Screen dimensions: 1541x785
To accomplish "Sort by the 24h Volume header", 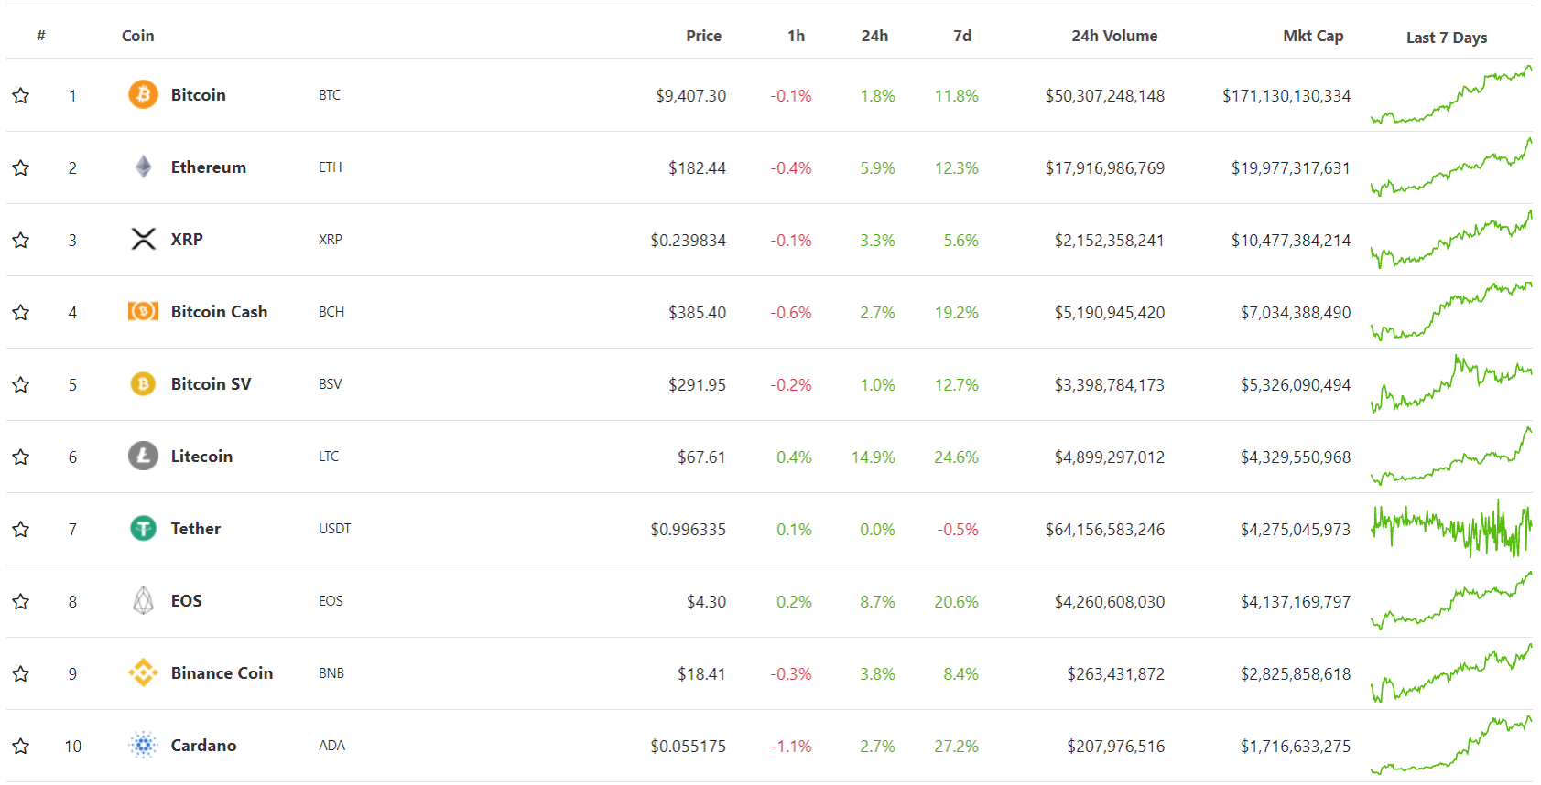I will [x=1114, y=36].
